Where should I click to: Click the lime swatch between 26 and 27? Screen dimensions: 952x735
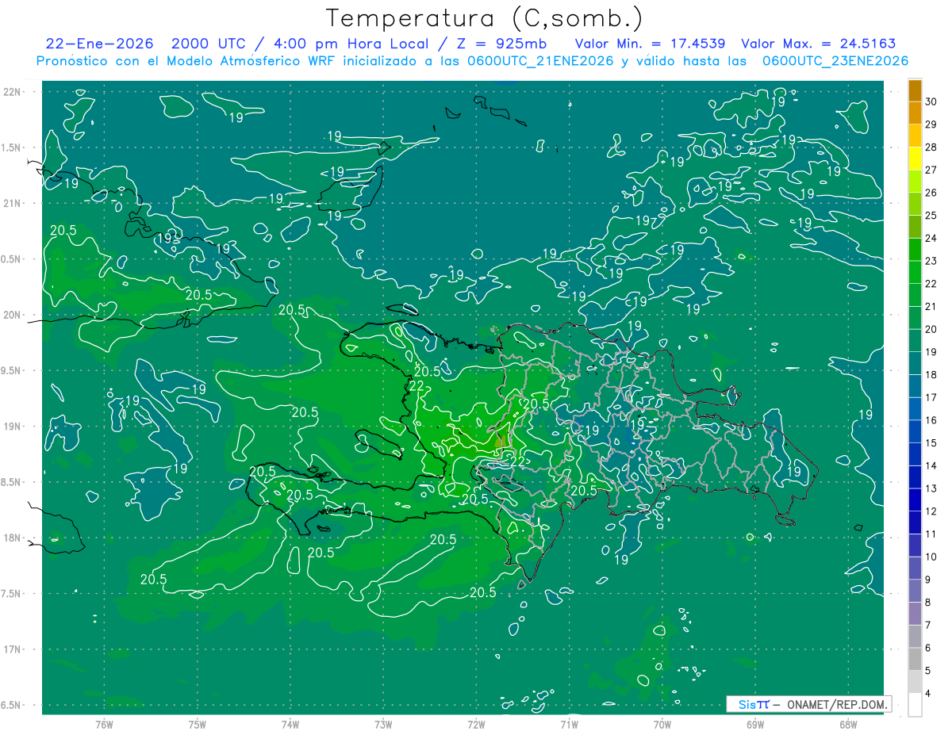click(x=915, y=182)
